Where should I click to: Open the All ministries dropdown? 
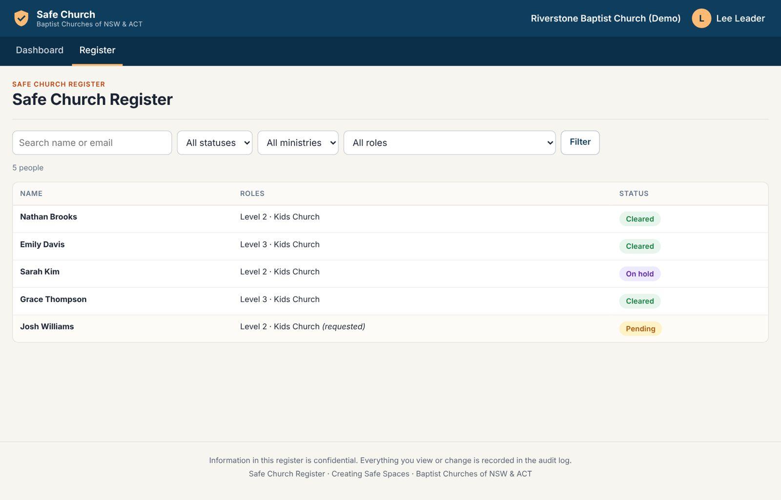click(298, 142)
